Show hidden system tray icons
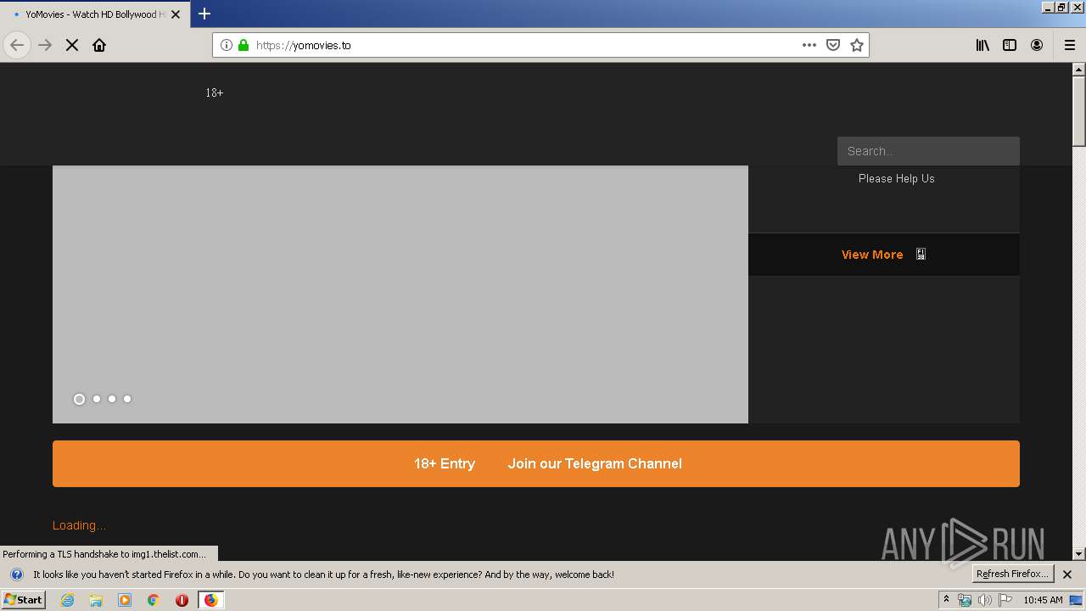1086x611 pixels. 946,600
